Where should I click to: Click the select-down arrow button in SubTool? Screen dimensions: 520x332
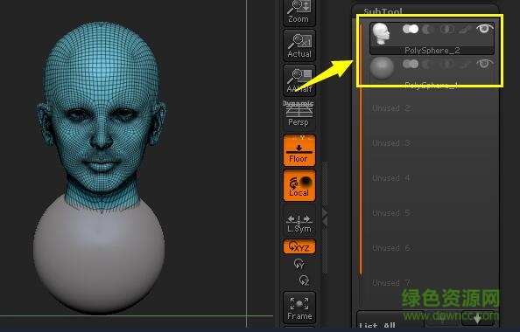coord(477,319)
